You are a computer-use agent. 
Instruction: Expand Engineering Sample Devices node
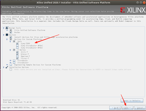[x=7, y=65]
